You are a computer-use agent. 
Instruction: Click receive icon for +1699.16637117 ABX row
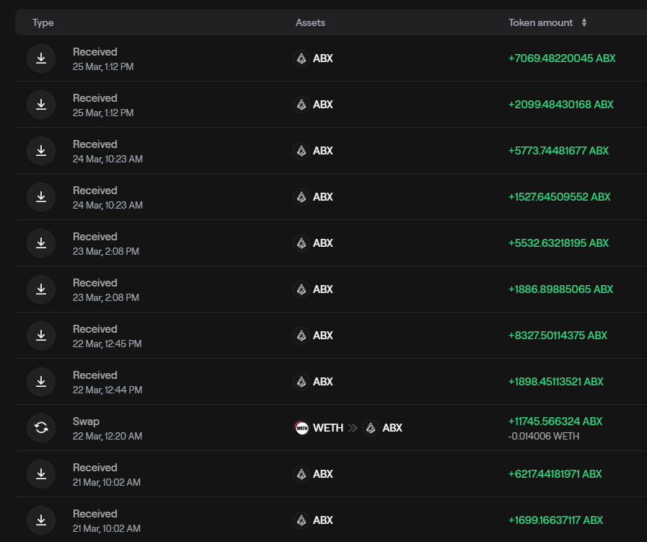[x=41, y=520]
